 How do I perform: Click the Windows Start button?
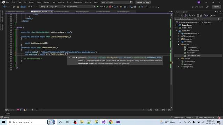3,122
